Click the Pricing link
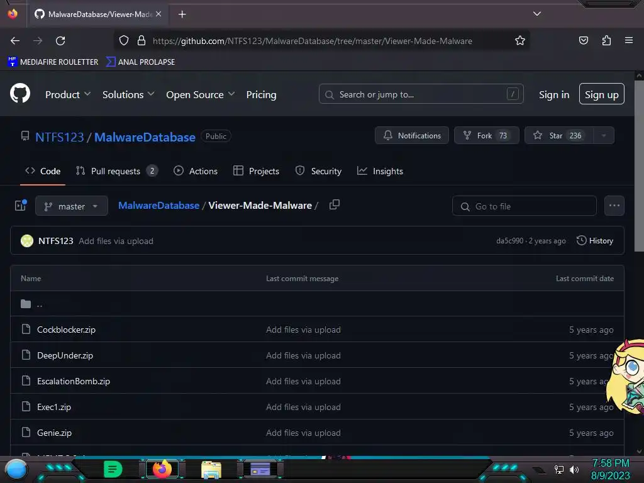Image resolution: width=644 pixels, height=483 pixels. 261,94
